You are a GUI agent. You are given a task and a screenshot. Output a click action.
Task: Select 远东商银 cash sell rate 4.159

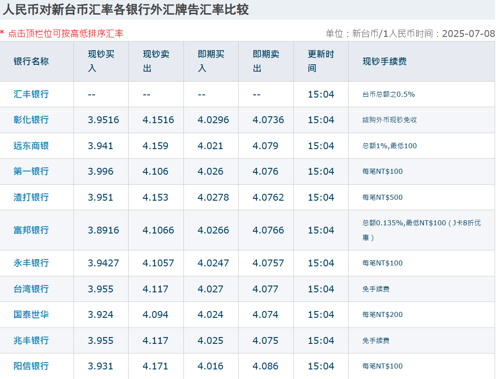(x=155, y=146)
